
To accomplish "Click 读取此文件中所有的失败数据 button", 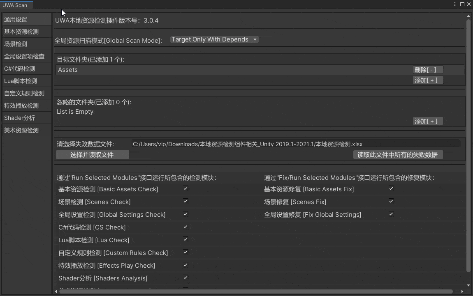I will tap(398, 155).
